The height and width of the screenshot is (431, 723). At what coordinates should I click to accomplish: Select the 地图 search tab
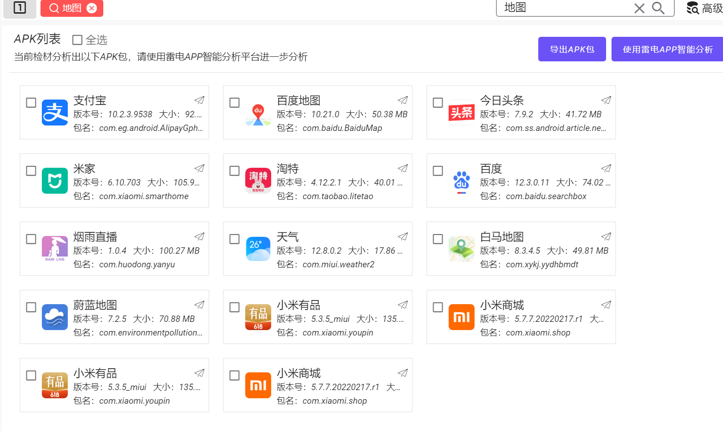coord(71,8)
